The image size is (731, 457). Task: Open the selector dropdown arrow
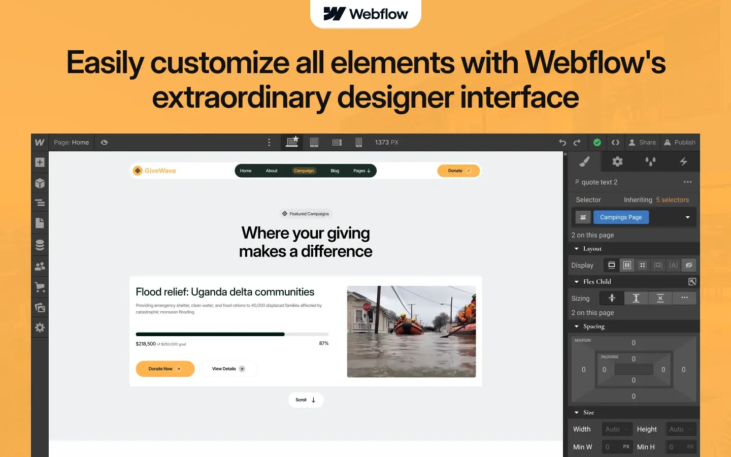pos(688,217)
